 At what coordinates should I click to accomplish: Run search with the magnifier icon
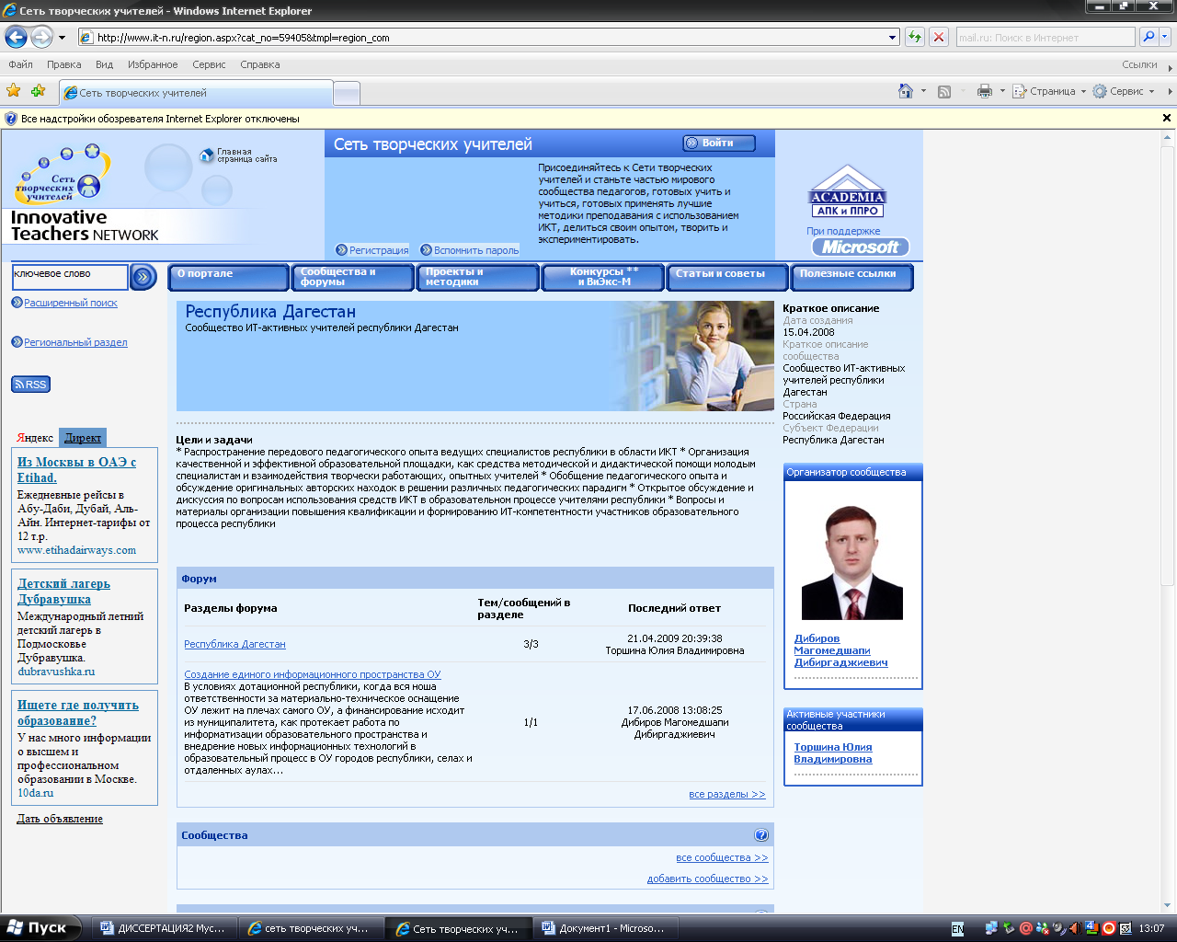1148,37
